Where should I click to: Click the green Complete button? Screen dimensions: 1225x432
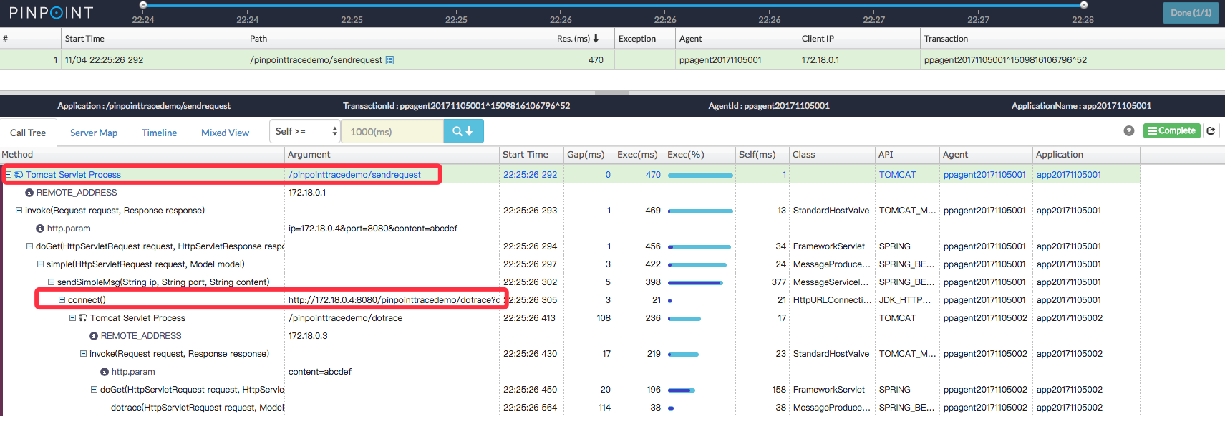[x=1172, y=130]
